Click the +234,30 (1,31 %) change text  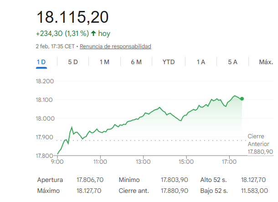pos(62,33)
